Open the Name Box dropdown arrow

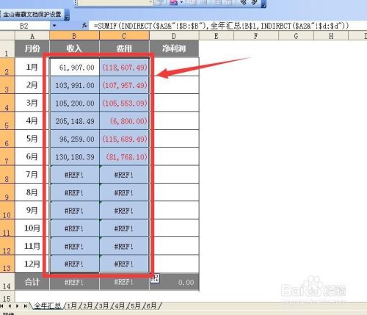[x=54, y=26]
